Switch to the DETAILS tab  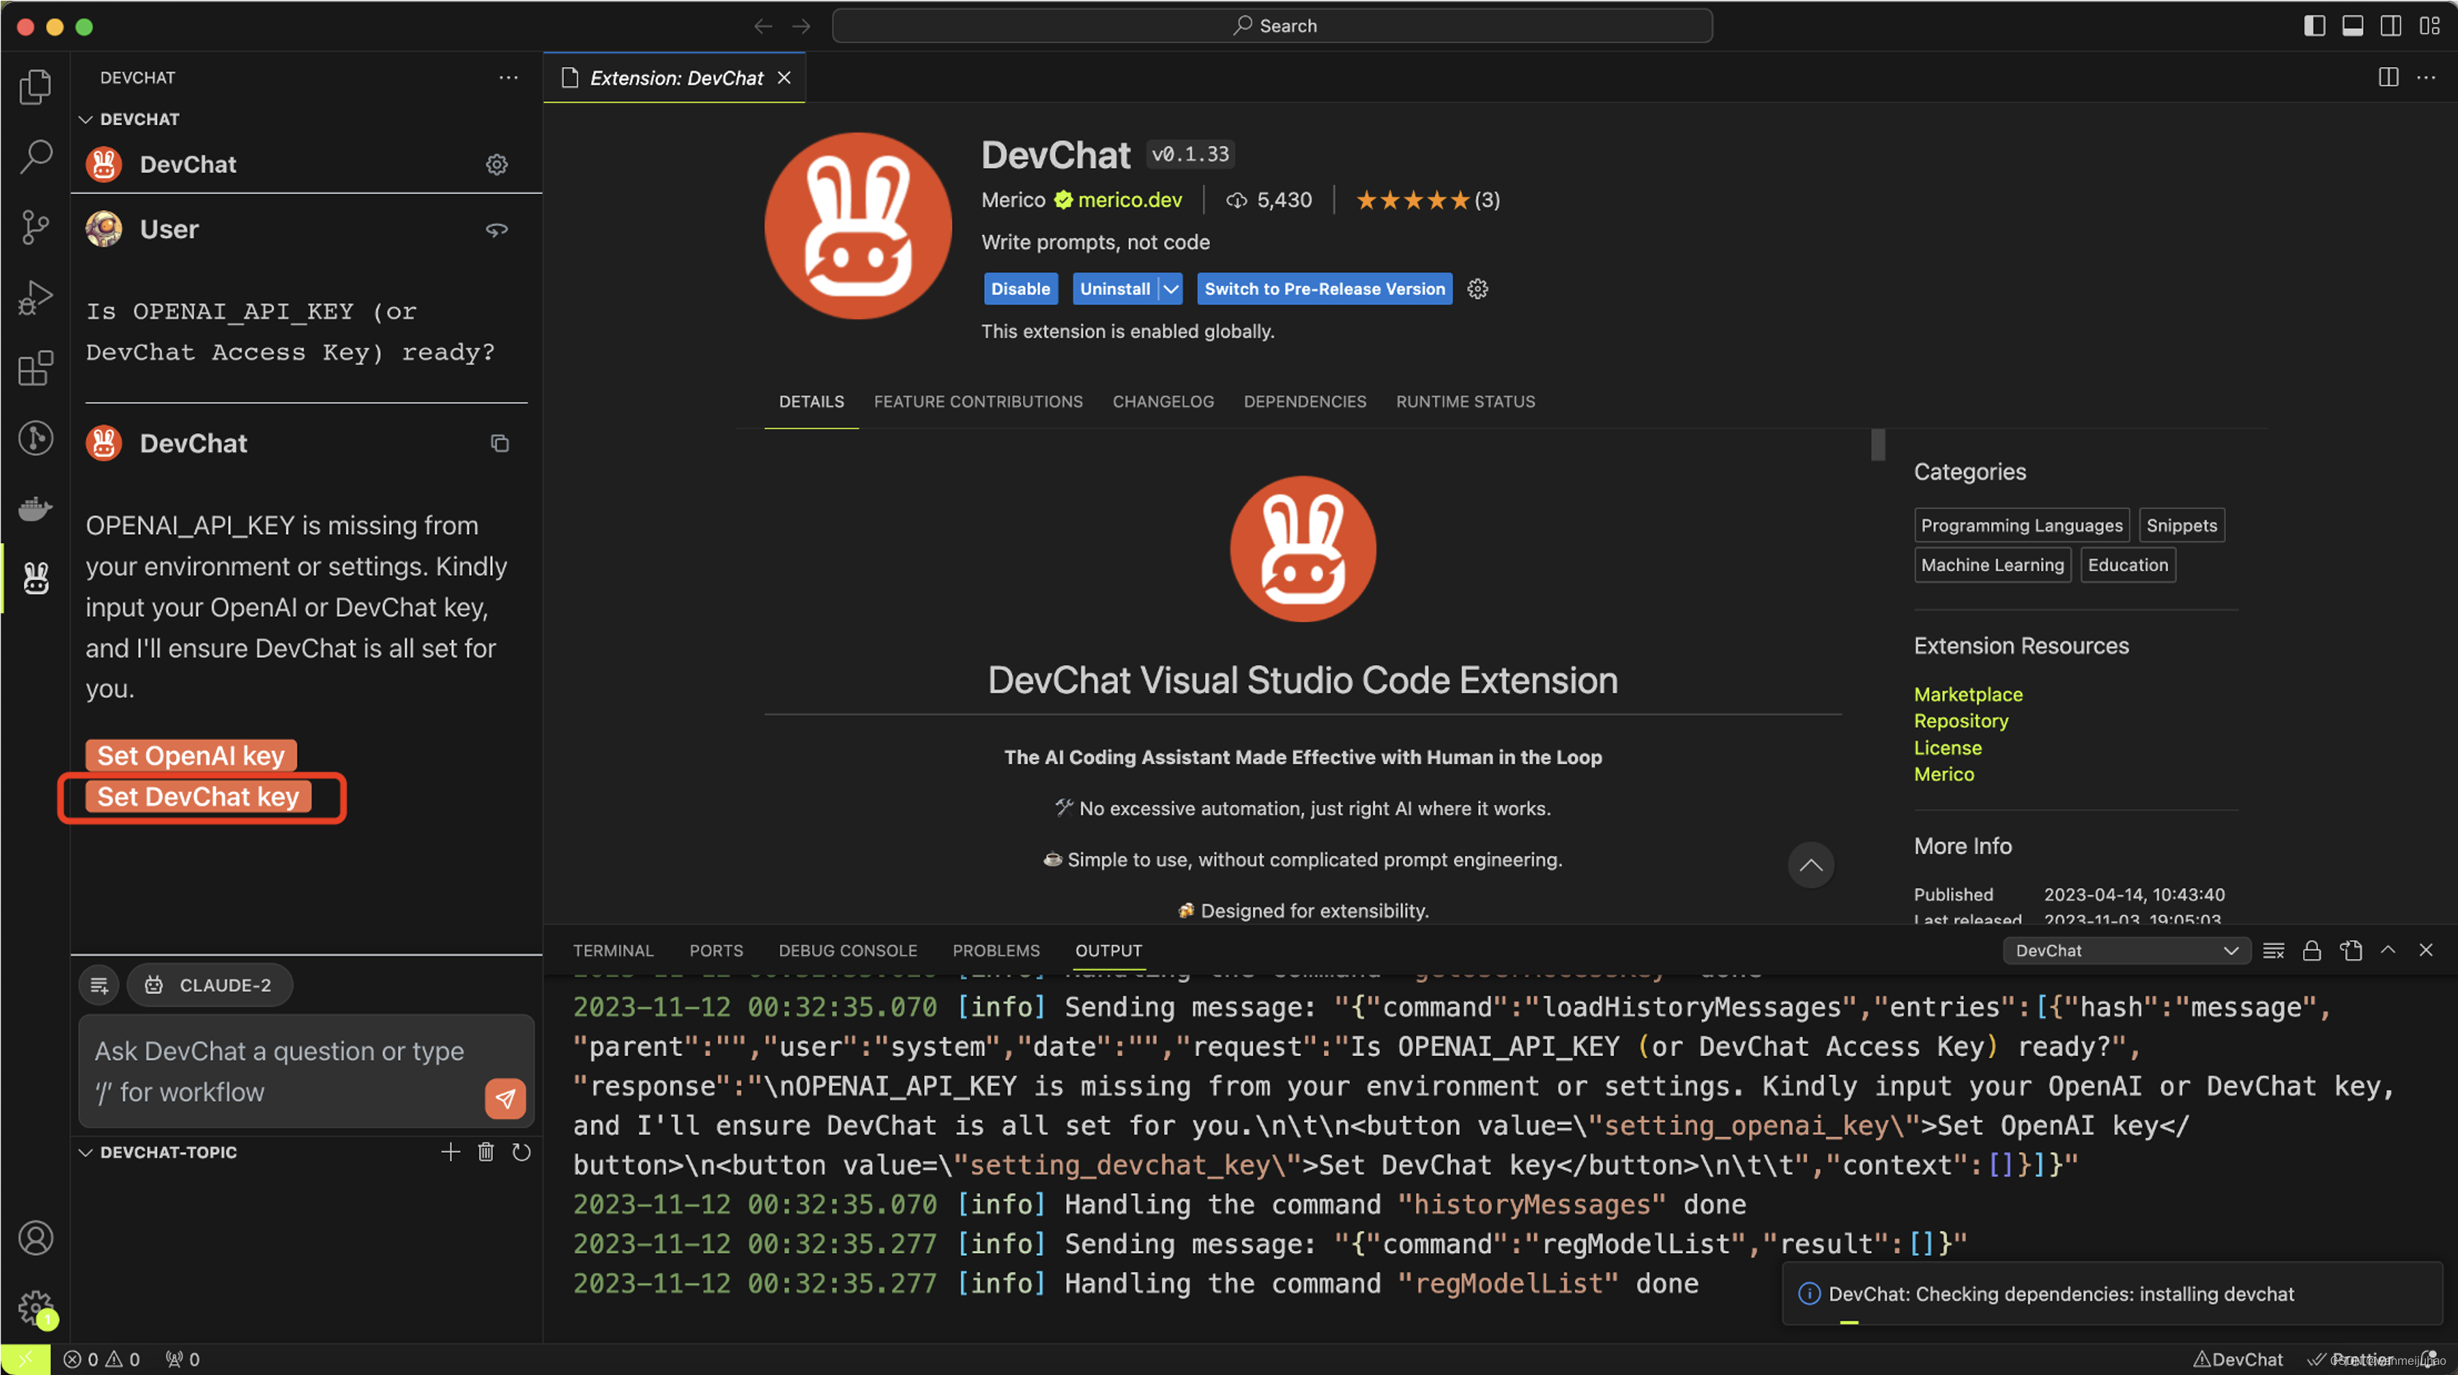pyautogui.click(x=811, y=401)
